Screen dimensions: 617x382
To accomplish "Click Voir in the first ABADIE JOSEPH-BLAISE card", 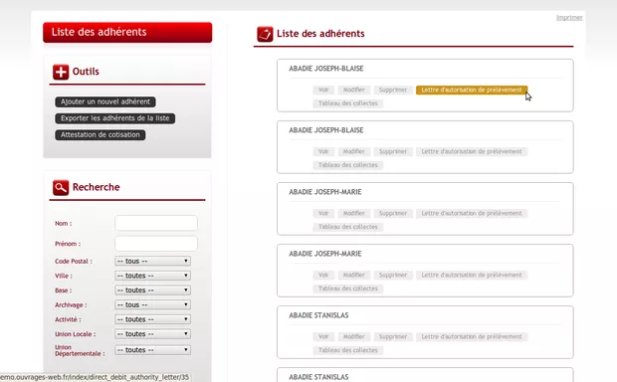I will (323, 91).
